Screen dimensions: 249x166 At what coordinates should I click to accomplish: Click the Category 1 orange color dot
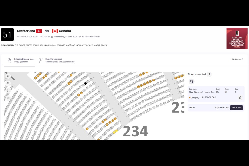190,98
